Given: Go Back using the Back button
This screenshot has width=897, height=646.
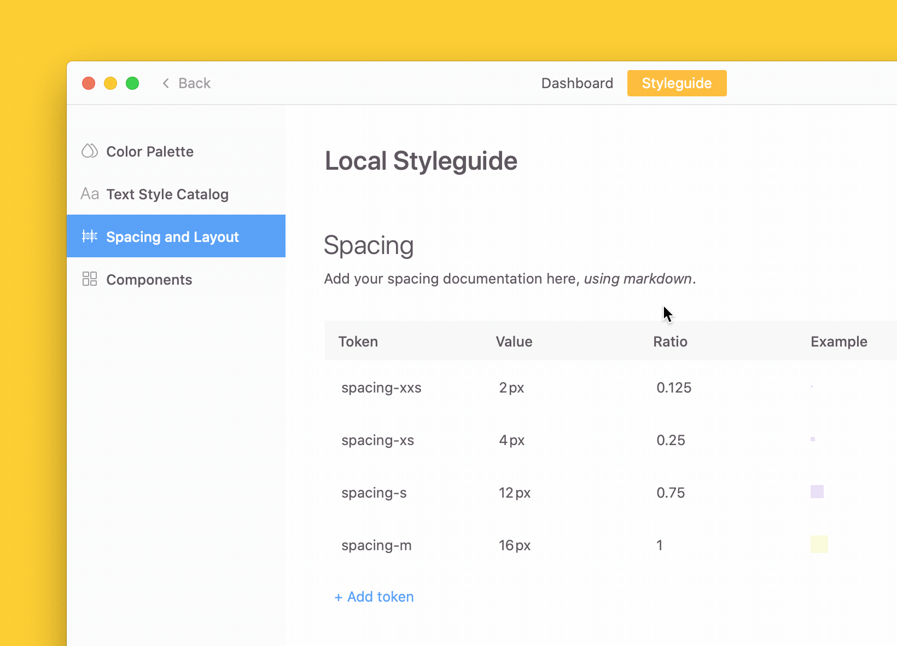Looking at the screenshot, I should (x=187, y=83).
